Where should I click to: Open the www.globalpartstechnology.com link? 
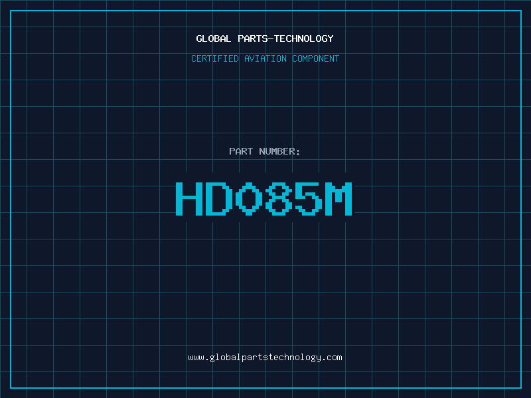tap(265, 358)
